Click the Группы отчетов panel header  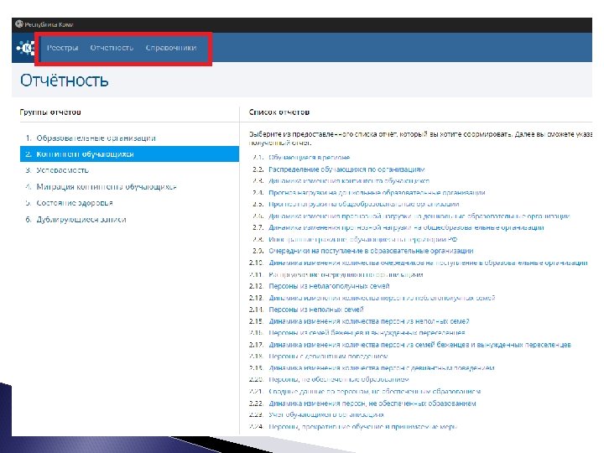(50, 112)
